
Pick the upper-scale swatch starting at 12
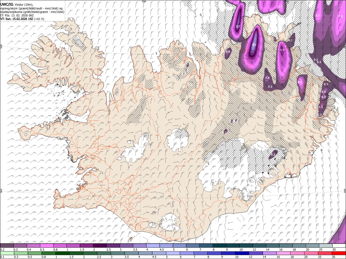click(259, 246)
